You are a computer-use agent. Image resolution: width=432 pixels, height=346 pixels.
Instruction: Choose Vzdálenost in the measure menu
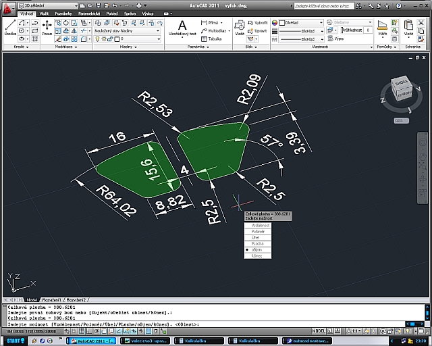point(258,226)
